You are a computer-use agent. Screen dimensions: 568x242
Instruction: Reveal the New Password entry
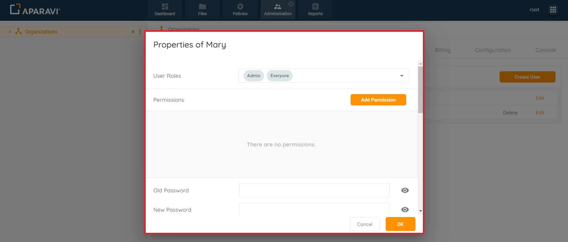pos(404,210)
